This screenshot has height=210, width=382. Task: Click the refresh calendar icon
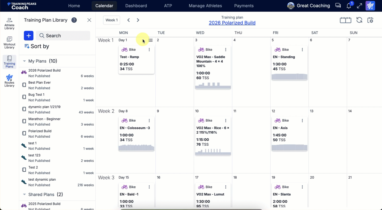pyautogui.click(x=359, y=20)
